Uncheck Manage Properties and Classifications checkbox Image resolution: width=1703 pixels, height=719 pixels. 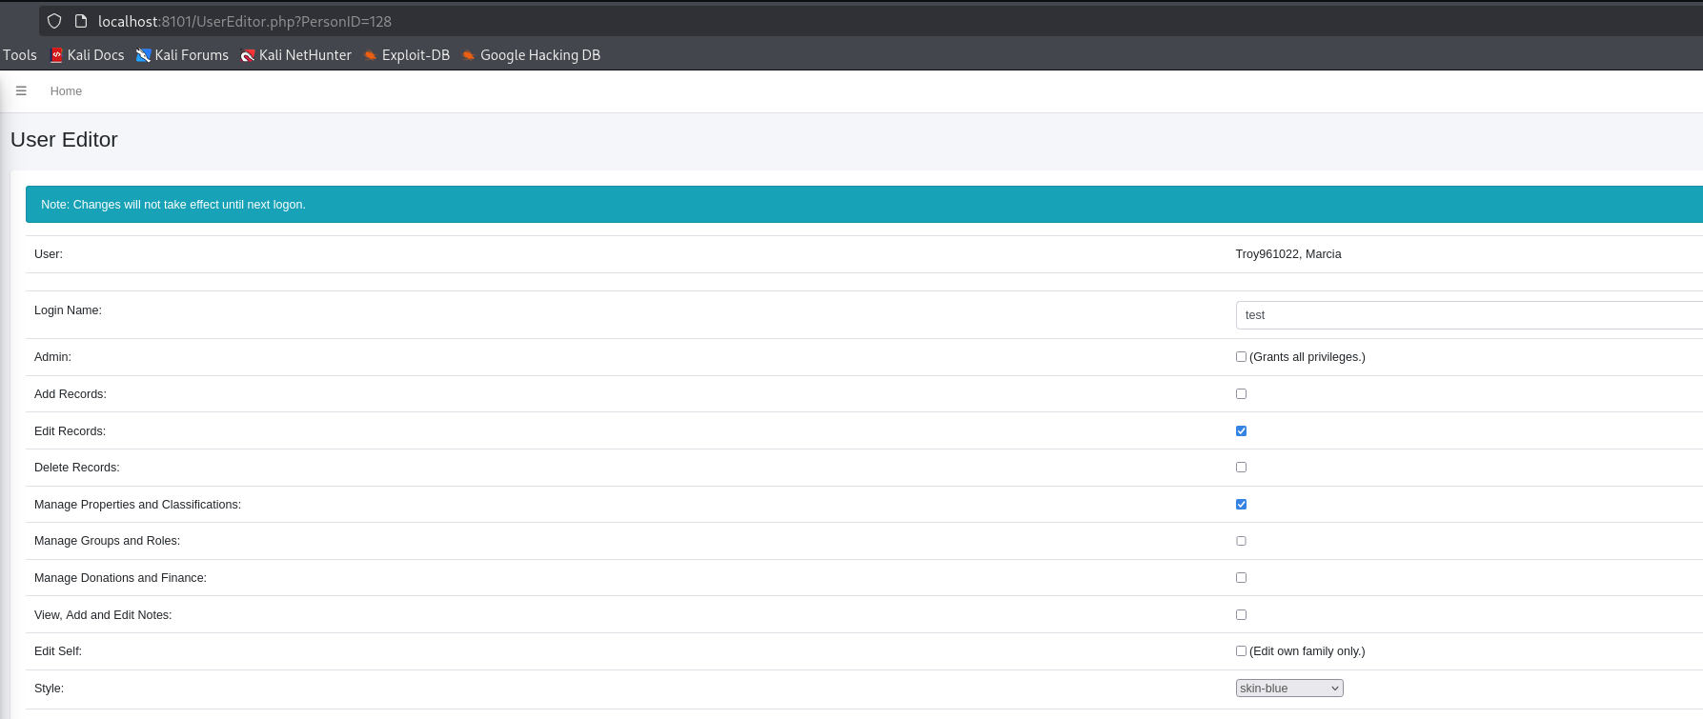pos(1241,504)
